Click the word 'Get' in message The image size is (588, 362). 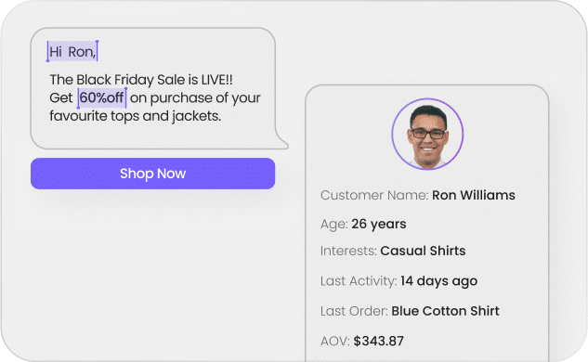click(x=60, y=98)
